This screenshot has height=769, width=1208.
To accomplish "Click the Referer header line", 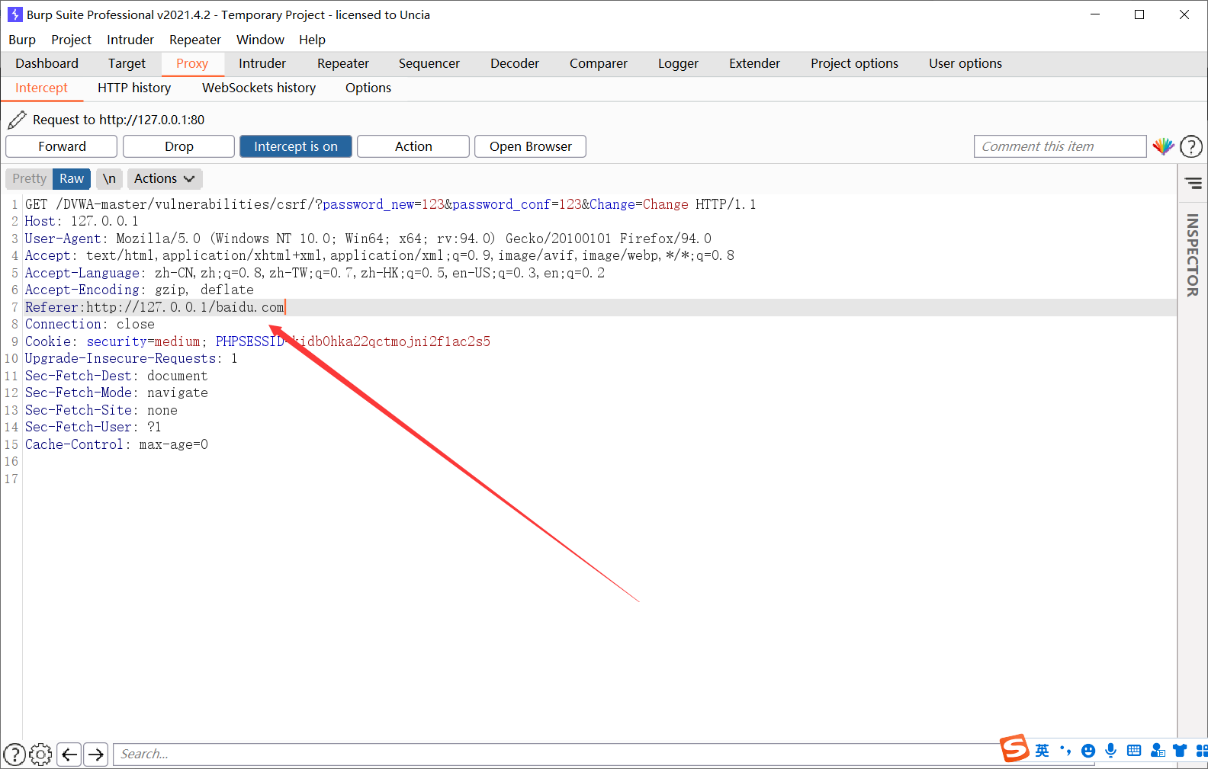I will 600,307.
